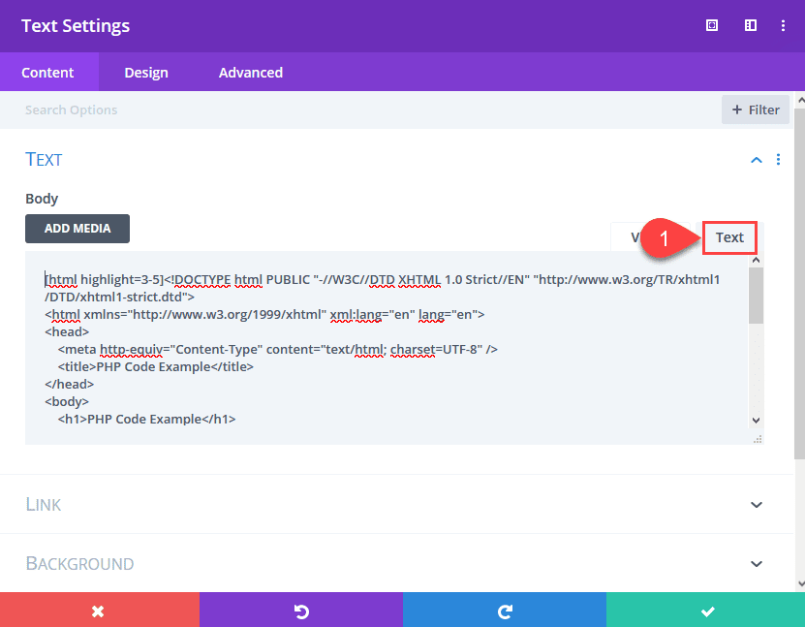Redo change using blue redo icon
Image resolution: width=805 pixels, height=627 pixels.
click(504, 611)
